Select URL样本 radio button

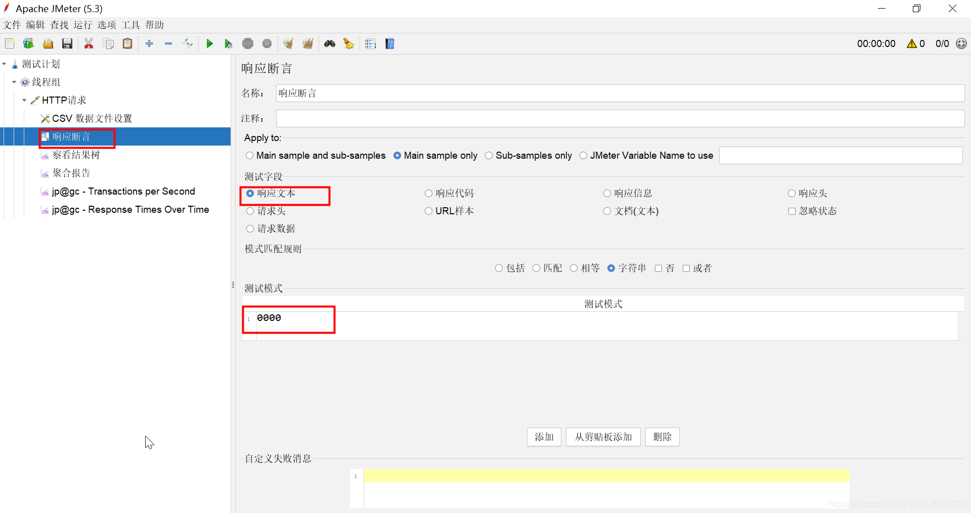pos(429,211)
